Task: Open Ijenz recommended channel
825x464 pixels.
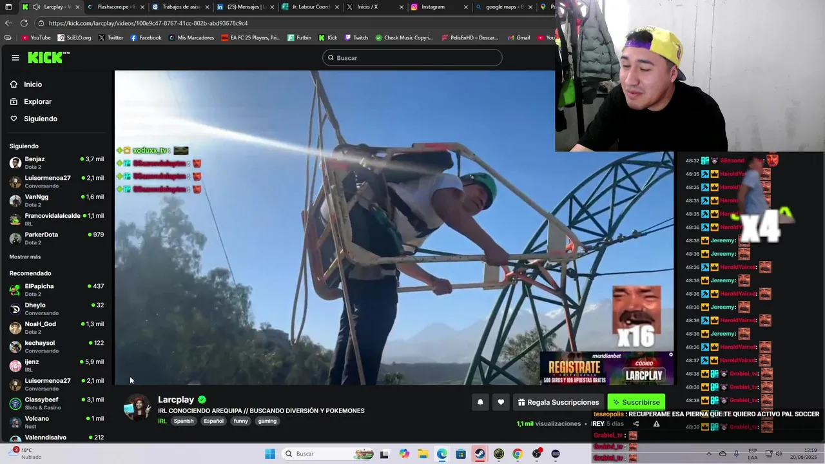Action: pyautogui.click(x=57, y=365)
